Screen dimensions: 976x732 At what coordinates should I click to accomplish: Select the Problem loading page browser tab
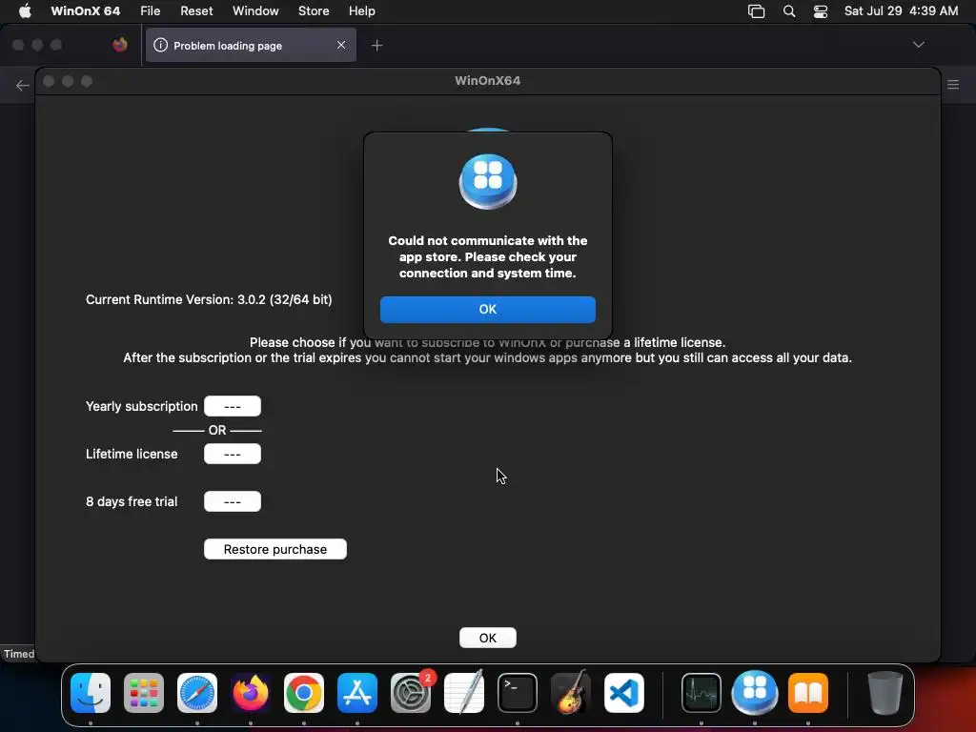pyautogui.click(x=251, y=46)
